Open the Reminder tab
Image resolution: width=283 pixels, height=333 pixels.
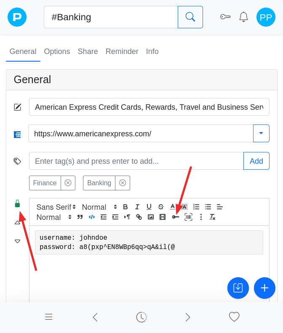click(x=122, y=51)
